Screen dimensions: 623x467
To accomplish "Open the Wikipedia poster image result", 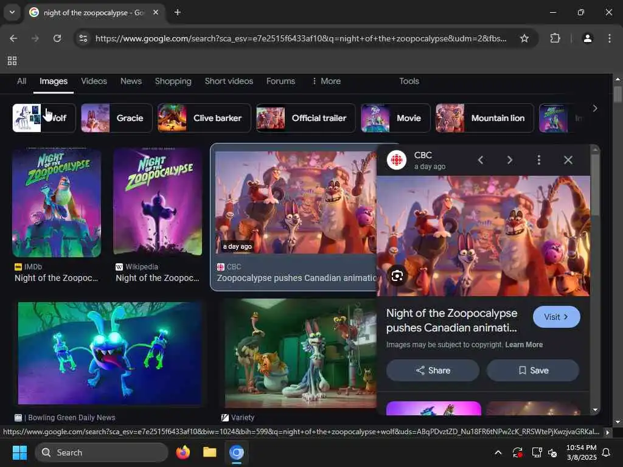I will coord(158,202).
